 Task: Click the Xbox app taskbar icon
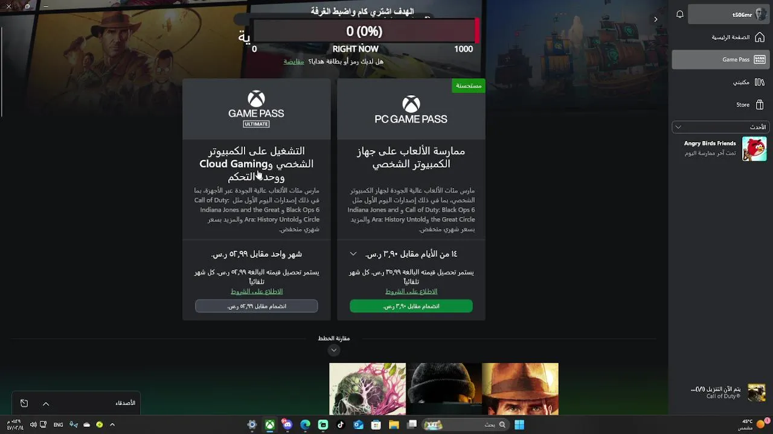tap(270, 424)
